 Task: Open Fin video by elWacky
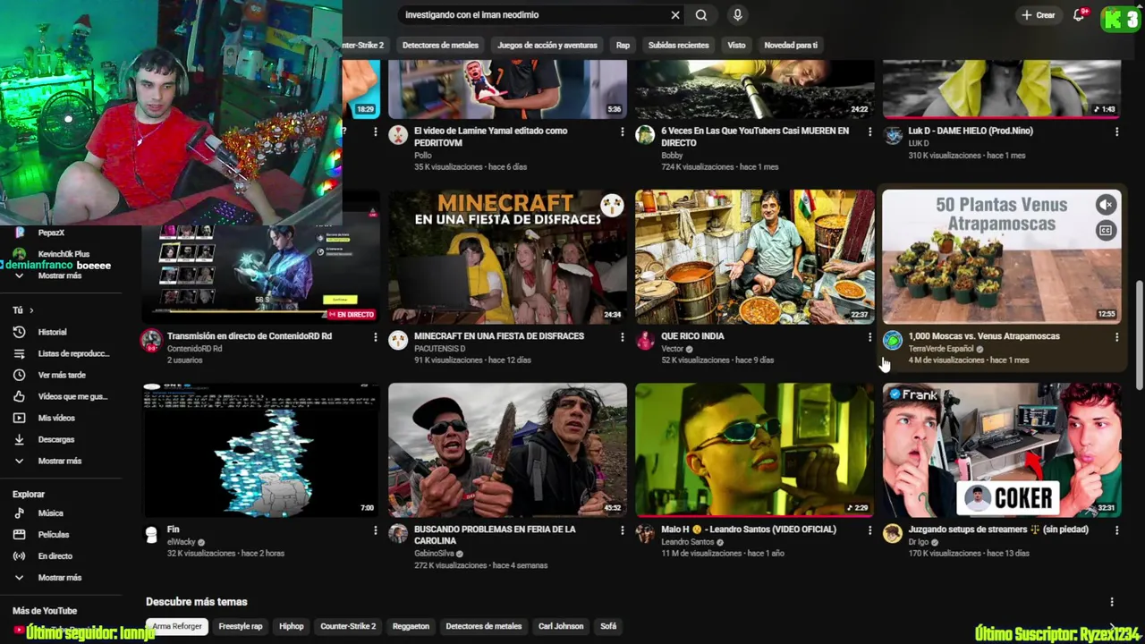coord(174,530)
